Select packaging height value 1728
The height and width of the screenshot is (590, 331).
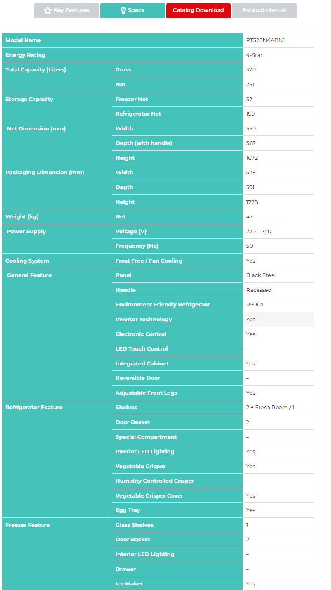pos(252,202)
